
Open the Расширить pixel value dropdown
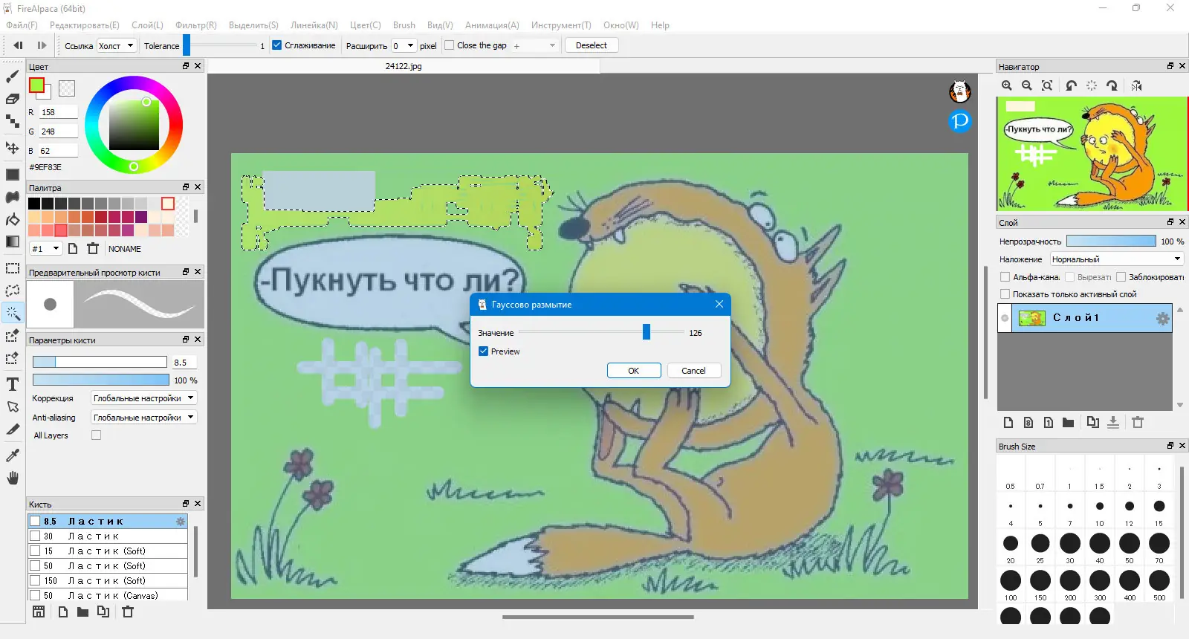coord(404,45)
